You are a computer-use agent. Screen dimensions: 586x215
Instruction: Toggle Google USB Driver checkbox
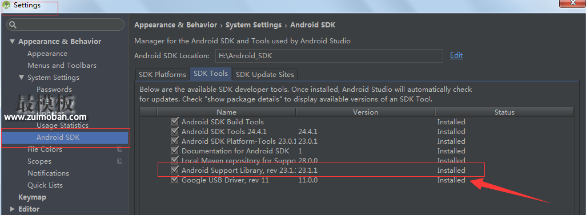tap(174, 180)
